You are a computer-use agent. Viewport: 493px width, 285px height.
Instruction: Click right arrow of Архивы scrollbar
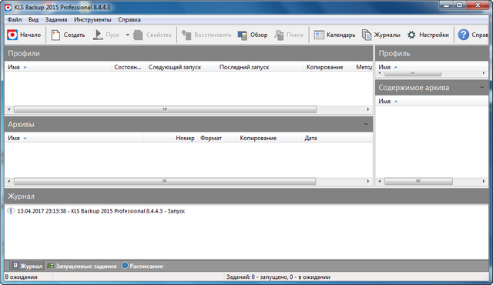point(368,181)
